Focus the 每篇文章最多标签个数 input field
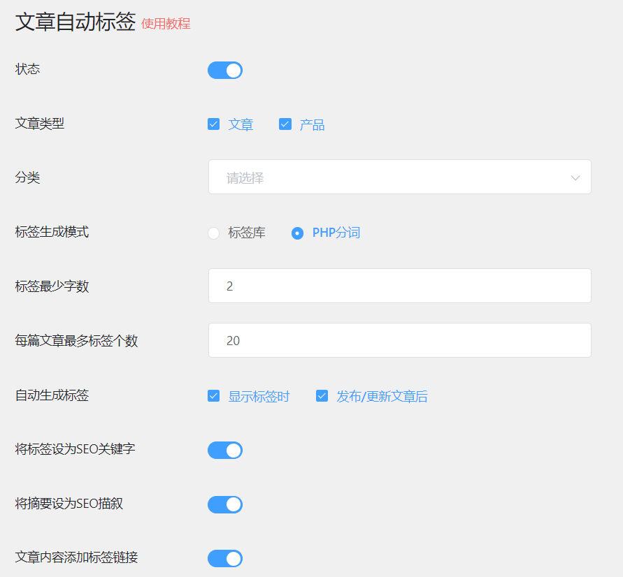623x577 pixels. 400,340
